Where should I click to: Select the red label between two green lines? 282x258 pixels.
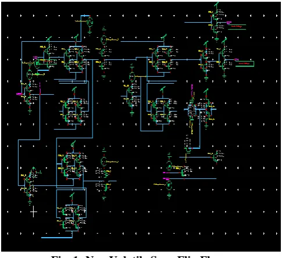237,26
